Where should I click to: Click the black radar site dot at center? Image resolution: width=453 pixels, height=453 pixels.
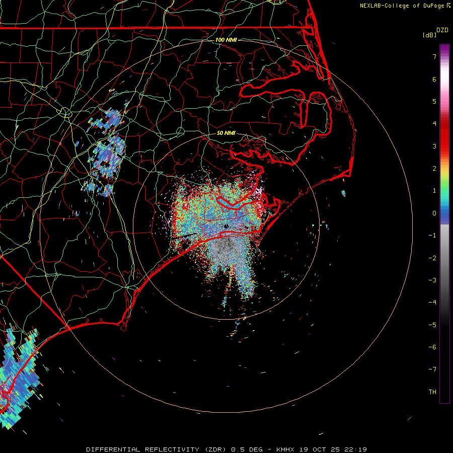click(x=226, y=226)
